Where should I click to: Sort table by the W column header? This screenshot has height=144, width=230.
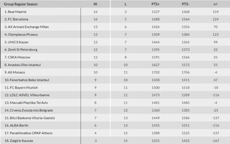[95, 4]
